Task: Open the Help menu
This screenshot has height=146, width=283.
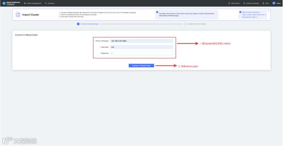Action: click(x=265, y=3)
